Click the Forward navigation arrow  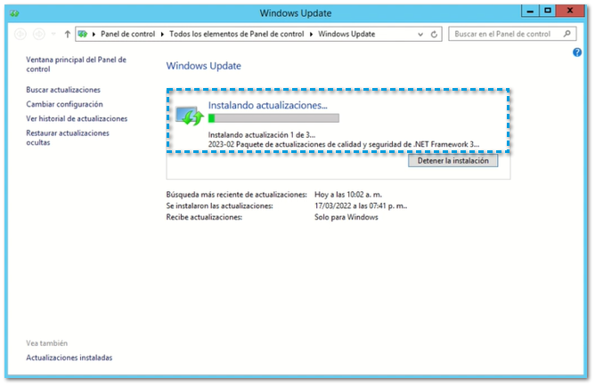(38, 34)
